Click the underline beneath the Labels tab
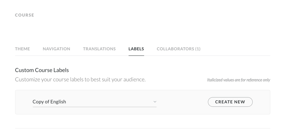 (136, 55)
